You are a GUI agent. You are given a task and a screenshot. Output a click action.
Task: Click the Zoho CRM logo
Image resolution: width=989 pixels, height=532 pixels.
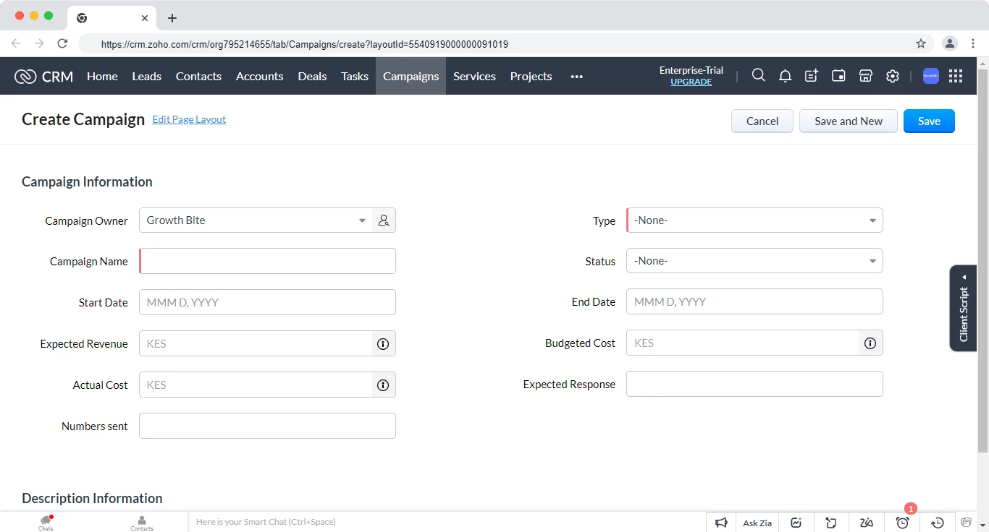click(43, 76)
